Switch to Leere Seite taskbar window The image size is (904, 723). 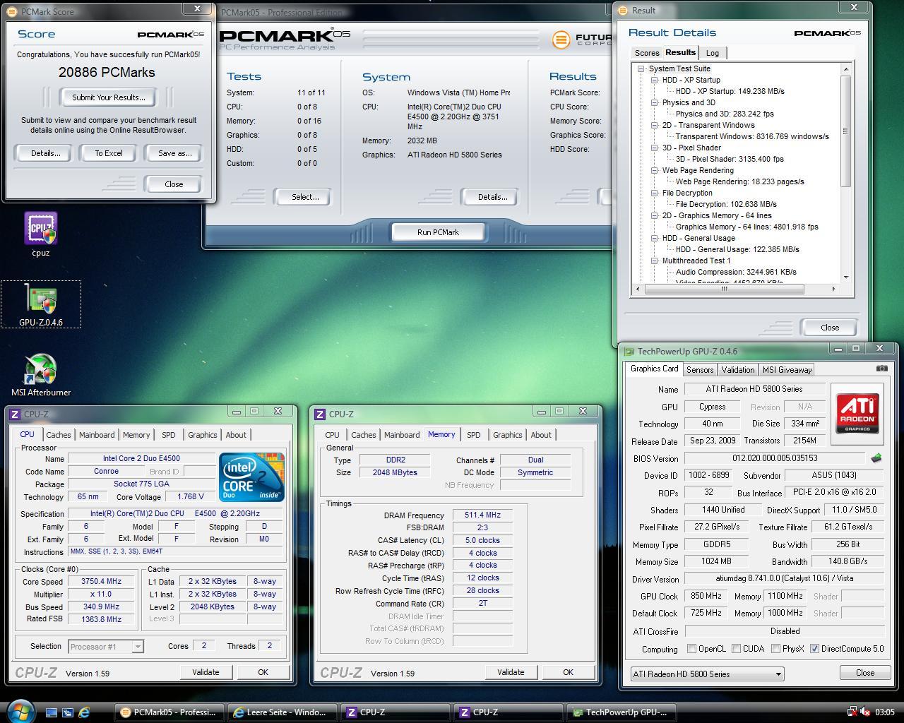(x=281, y=712)
